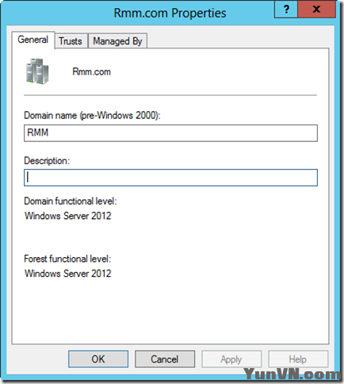Switch to the General tab

tap(33, 40)
